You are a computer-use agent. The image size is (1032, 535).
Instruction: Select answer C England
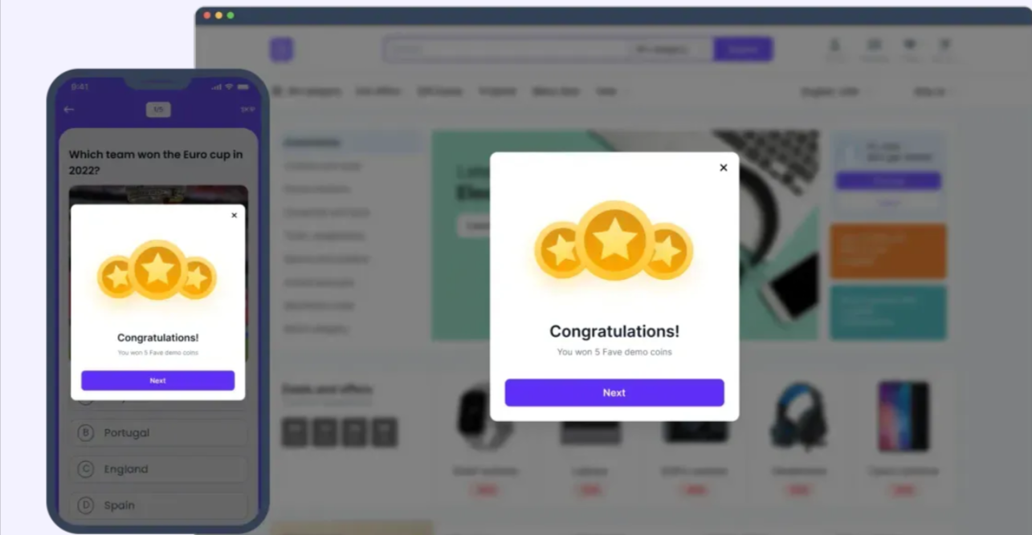(x=158, y=469)
